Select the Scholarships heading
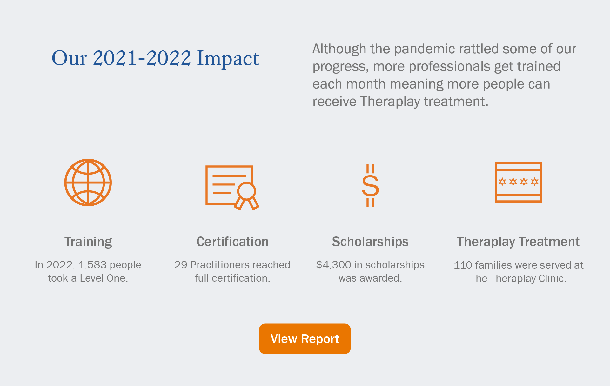610x386 pixels. (370, 242)
